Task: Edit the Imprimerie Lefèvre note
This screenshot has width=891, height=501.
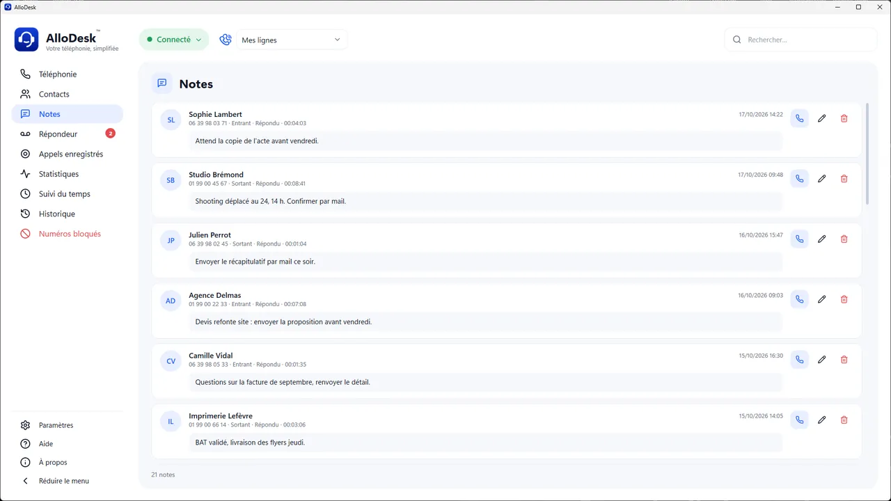Action: [822, 420]
